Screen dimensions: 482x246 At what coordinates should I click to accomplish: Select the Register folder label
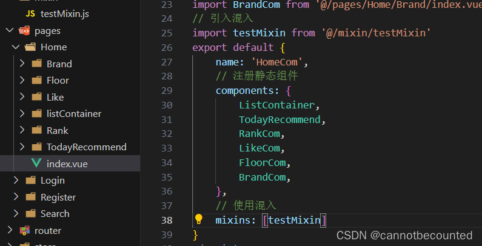click(x=58, y=197)
